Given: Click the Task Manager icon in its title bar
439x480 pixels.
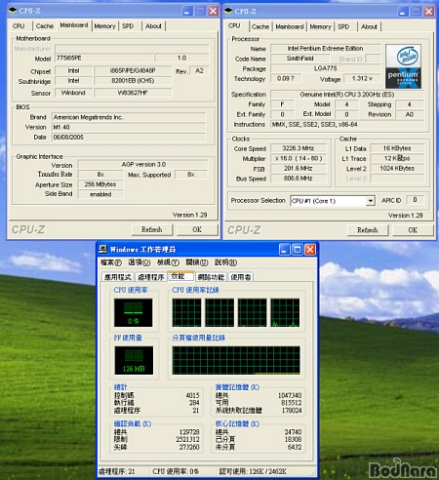Looking at the screenshot, I should [103, 250].
